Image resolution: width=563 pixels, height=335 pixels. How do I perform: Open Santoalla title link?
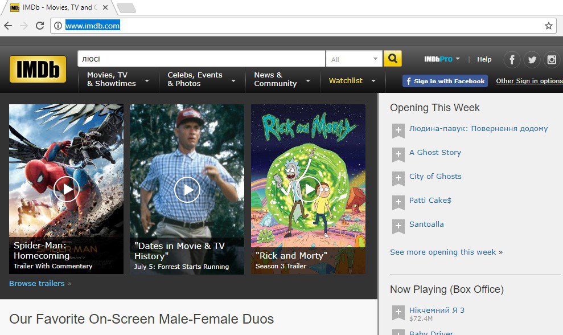pos(426,224)
